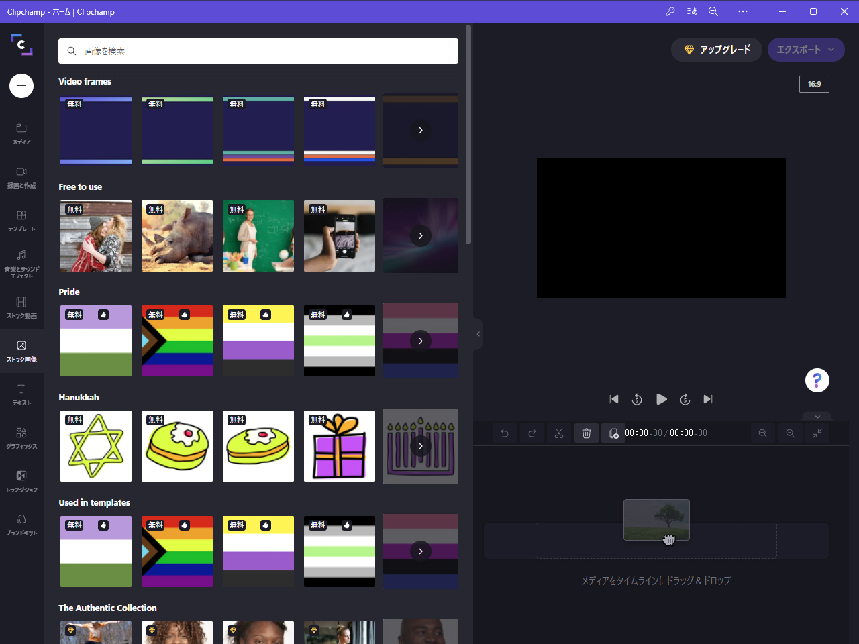This screenshot has width=859, height=644.
Task: Click the 00:00.00 / 00:00.00 time display
Action: click(x=666, y=433)
